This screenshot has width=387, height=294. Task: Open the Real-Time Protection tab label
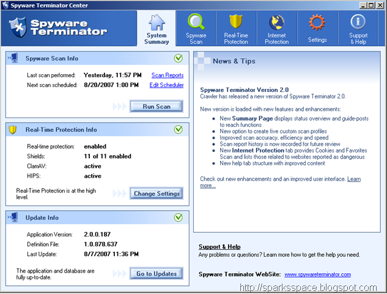tap(236, 39)
